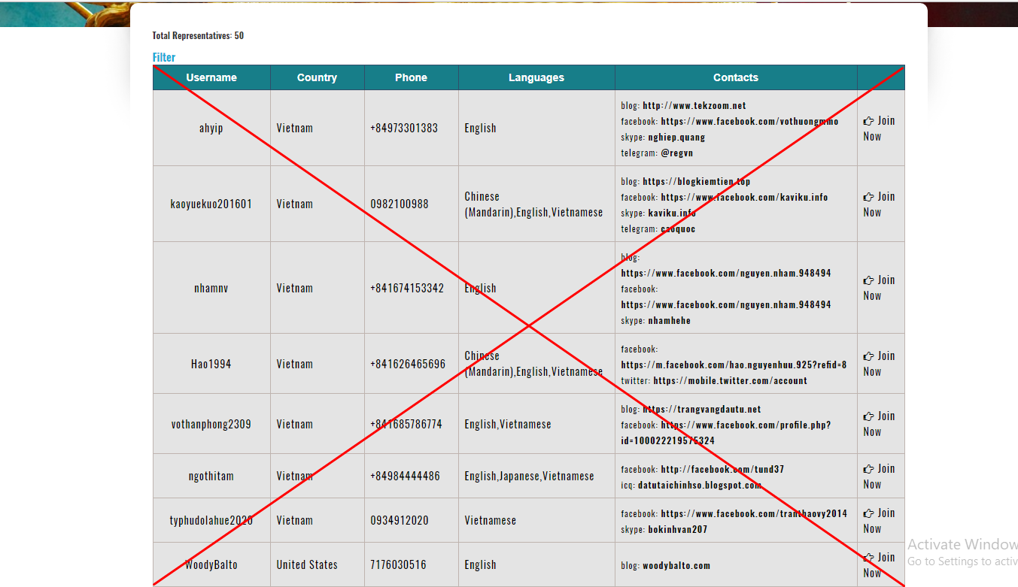Click phone number +84984444486
The height and width of the screenshot is (587, 1018).
tap(406, 477)
